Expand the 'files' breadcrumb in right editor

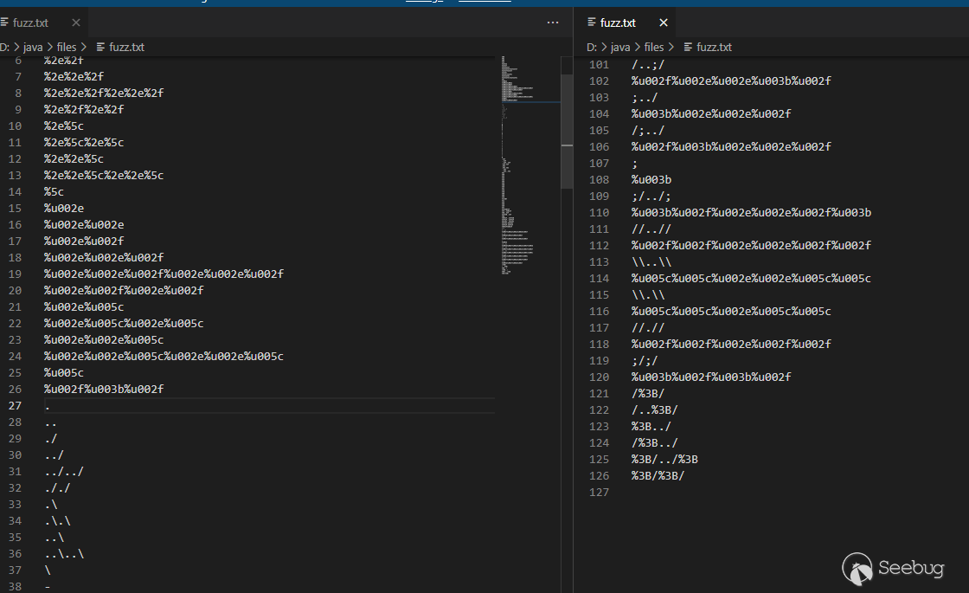click(x=654, y=47)
